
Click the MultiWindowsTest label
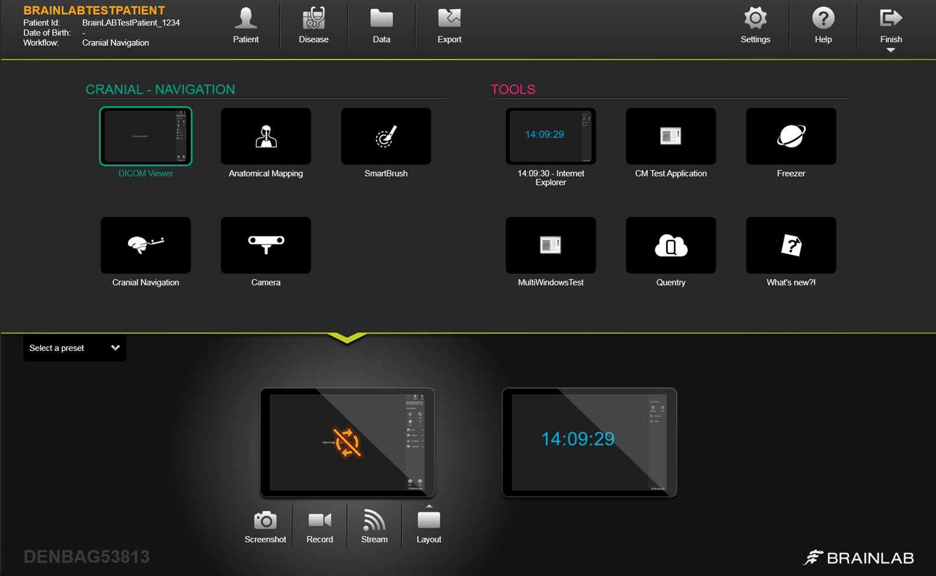pyautogui.click(x=551, y=282)
